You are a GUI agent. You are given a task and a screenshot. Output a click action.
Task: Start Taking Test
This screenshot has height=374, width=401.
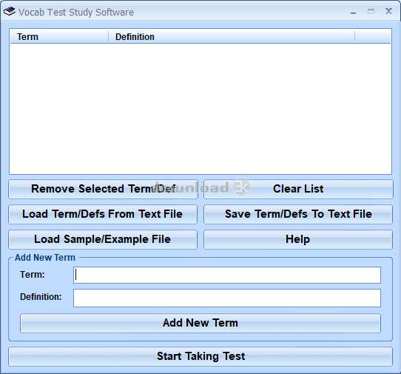[x=200, y=356]
